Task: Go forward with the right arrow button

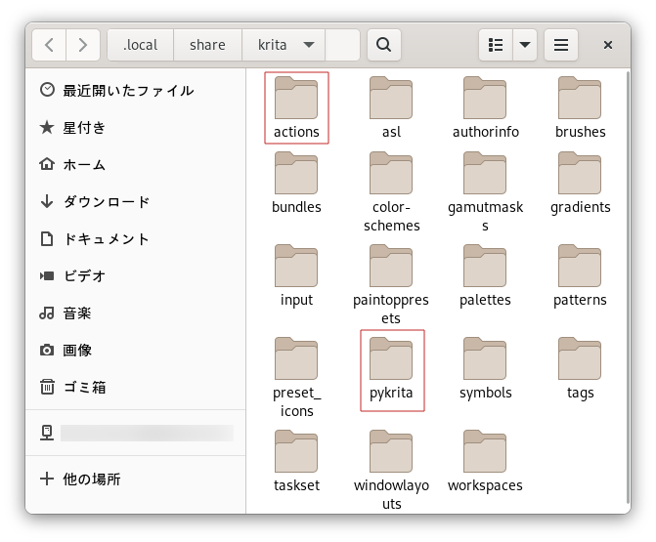Action: (83, 45)
